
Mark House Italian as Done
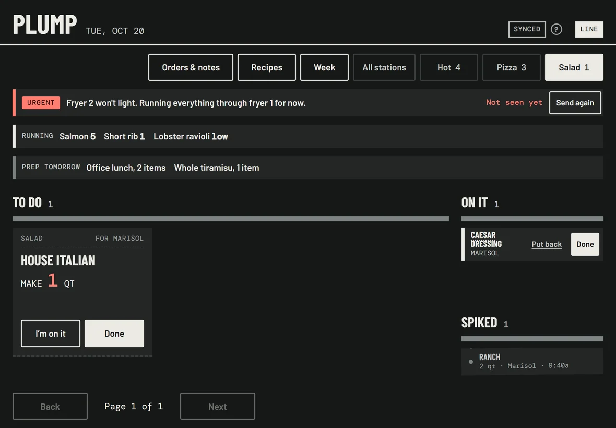click(x=114, y=334)
